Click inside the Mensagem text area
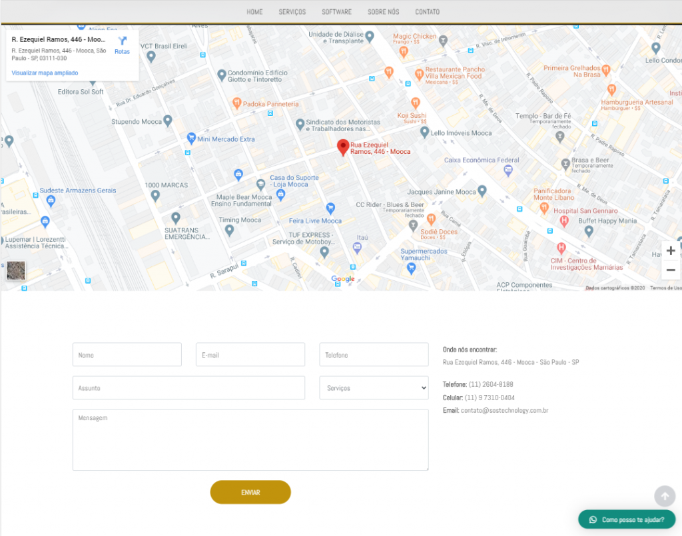Screen dimensions: 682x536 pos(250,440)
